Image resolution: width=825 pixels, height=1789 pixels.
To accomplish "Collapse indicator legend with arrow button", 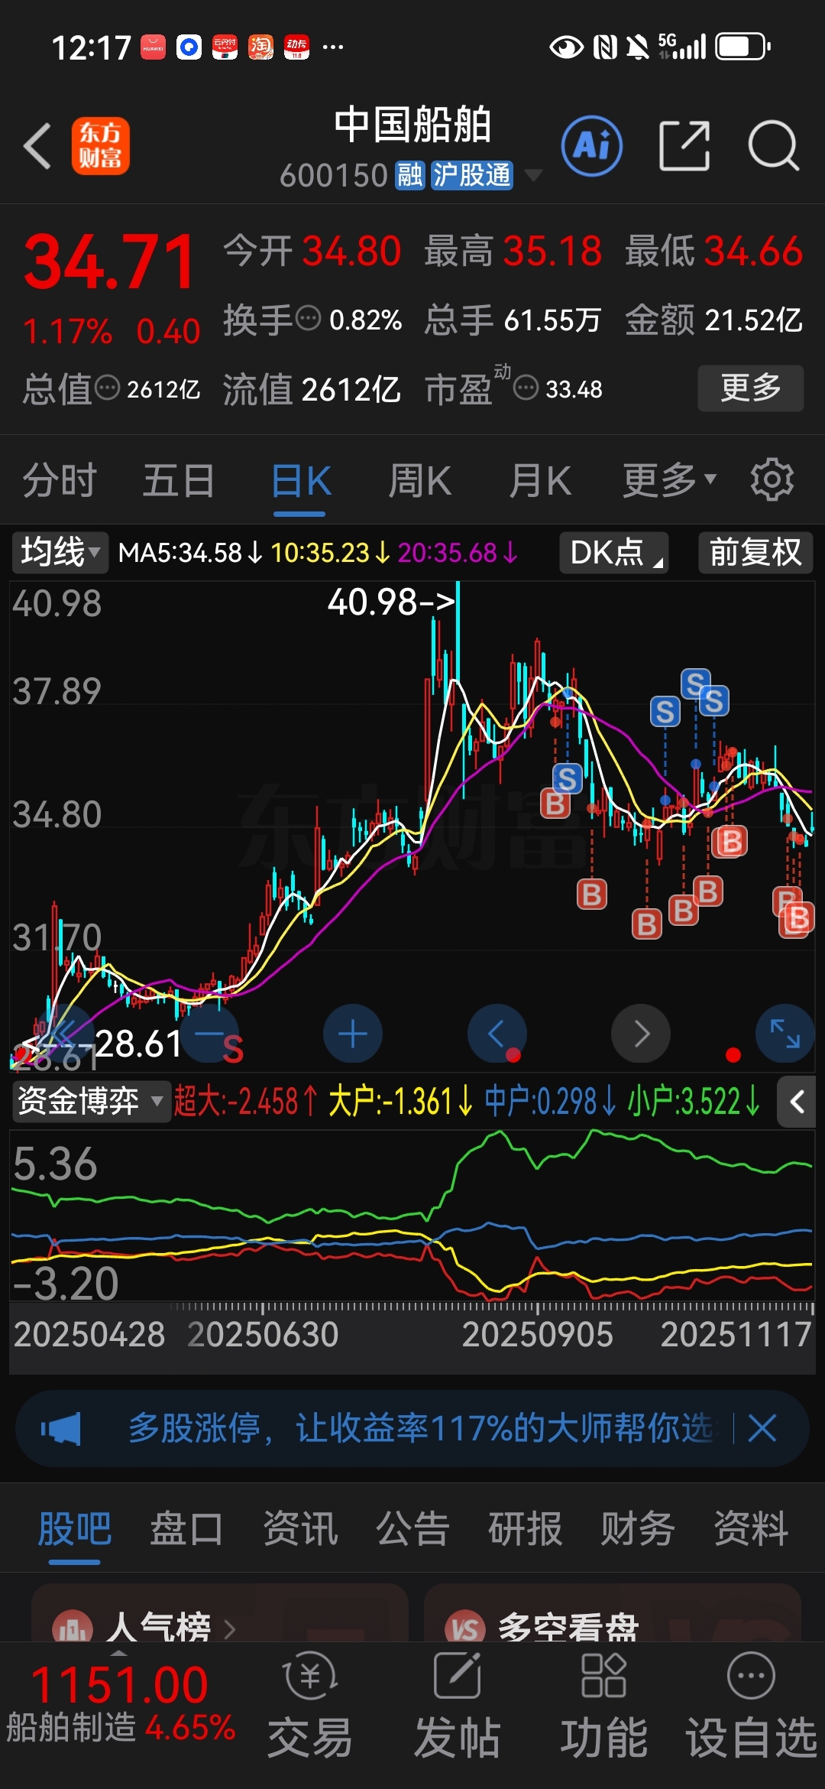I will point(797,1102).
